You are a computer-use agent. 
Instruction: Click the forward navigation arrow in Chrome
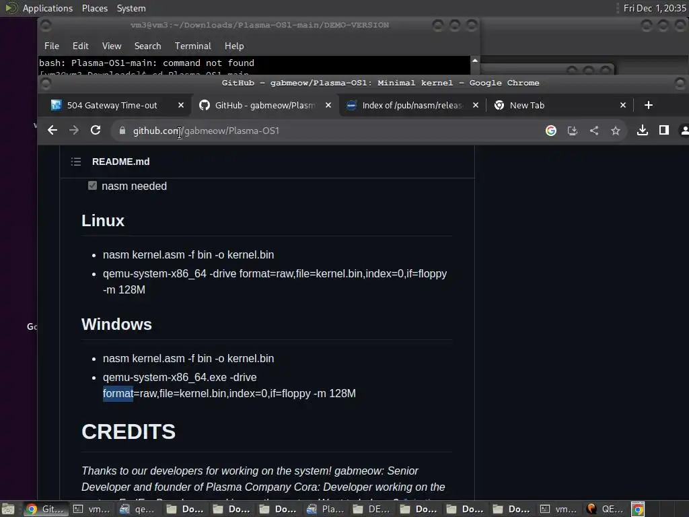[74, 130]
